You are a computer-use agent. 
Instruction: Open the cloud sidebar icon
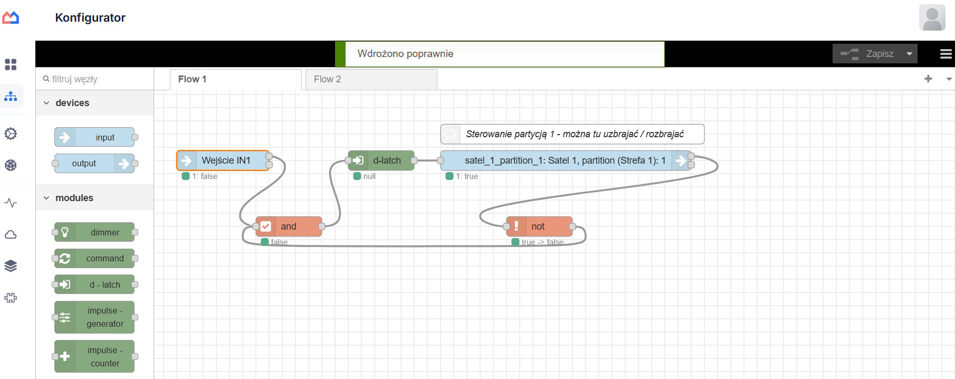(x=11, y=234)
